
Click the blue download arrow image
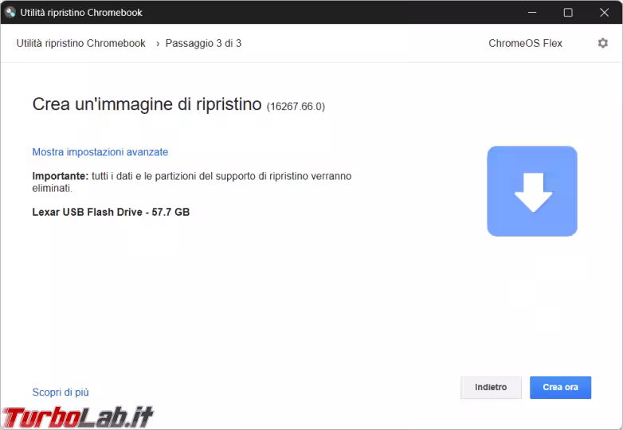(x=531, y=191)
